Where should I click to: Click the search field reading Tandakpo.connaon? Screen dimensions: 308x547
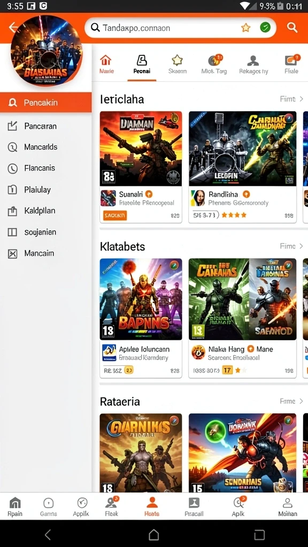[180, 28]
